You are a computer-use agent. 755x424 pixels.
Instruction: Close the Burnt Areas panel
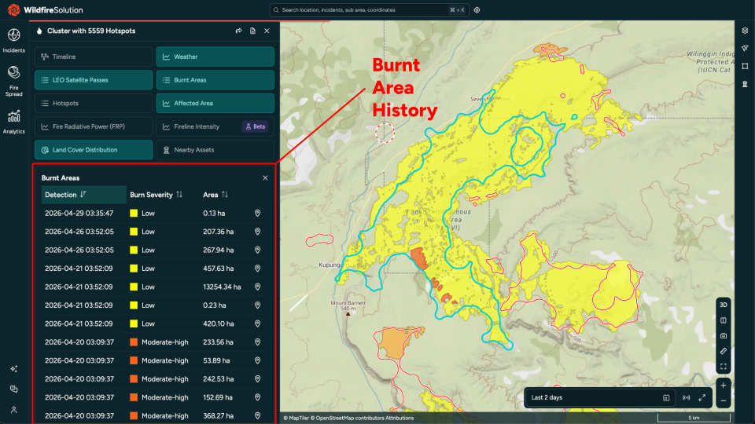pyautogui.click(x=265, y=178)
